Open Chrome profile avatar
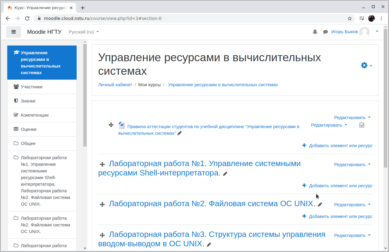The height and width of the screenshot is (252, 389). click(x=371, y=18)
